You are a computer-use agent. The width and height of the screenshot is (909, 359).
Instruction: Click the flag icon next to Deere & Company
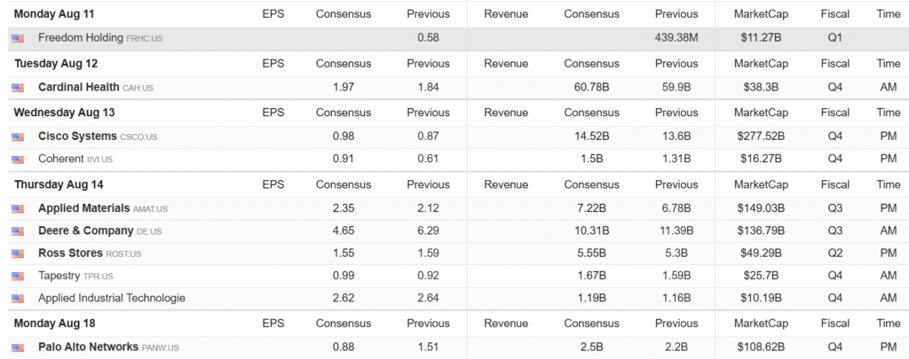[x=18, y=231]
